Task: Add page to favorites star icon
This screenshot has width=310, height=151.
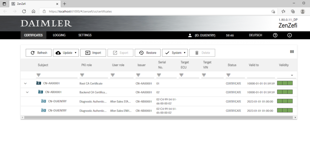Action: pos(273,12)
